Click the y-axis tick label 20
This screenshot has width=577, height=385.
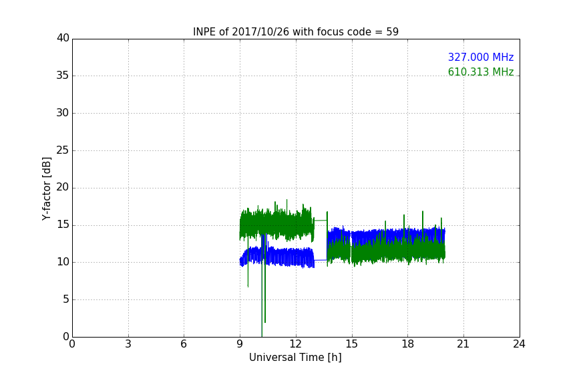63,187
